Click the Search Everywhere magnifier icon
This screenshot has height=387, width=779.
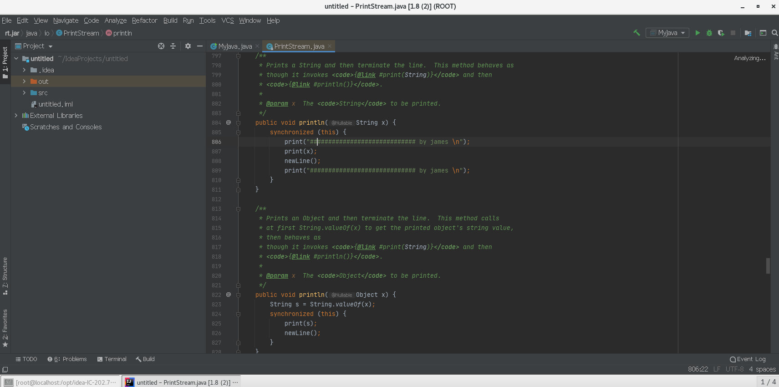tap(775, 33)
